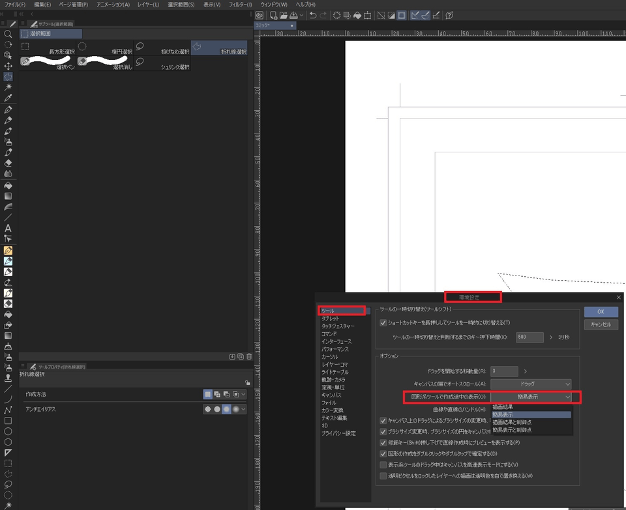Open CLIP STUDIO via the leftmost command bar icon
Screen dimensions: 626x510
pos(260,14)
